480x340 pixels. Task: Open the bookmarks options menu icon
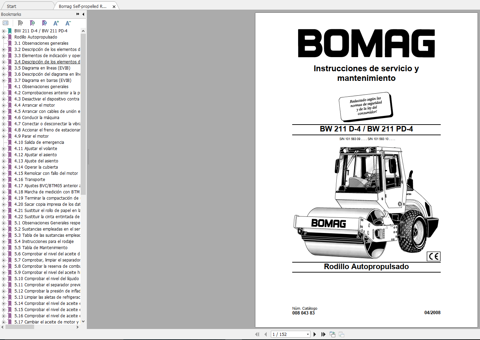[x=6, y=23]
